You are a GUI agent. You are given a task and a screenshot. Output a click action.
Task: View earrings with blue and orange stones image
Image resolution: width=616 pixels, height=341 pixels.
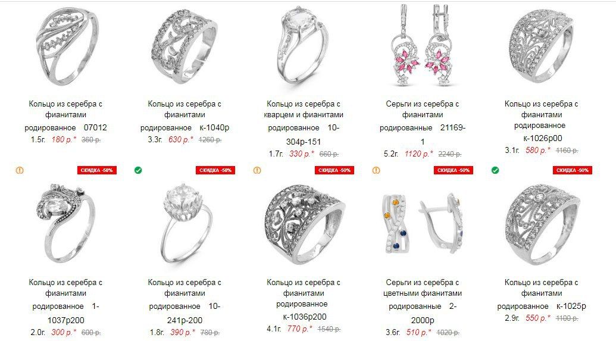[423, 224]
